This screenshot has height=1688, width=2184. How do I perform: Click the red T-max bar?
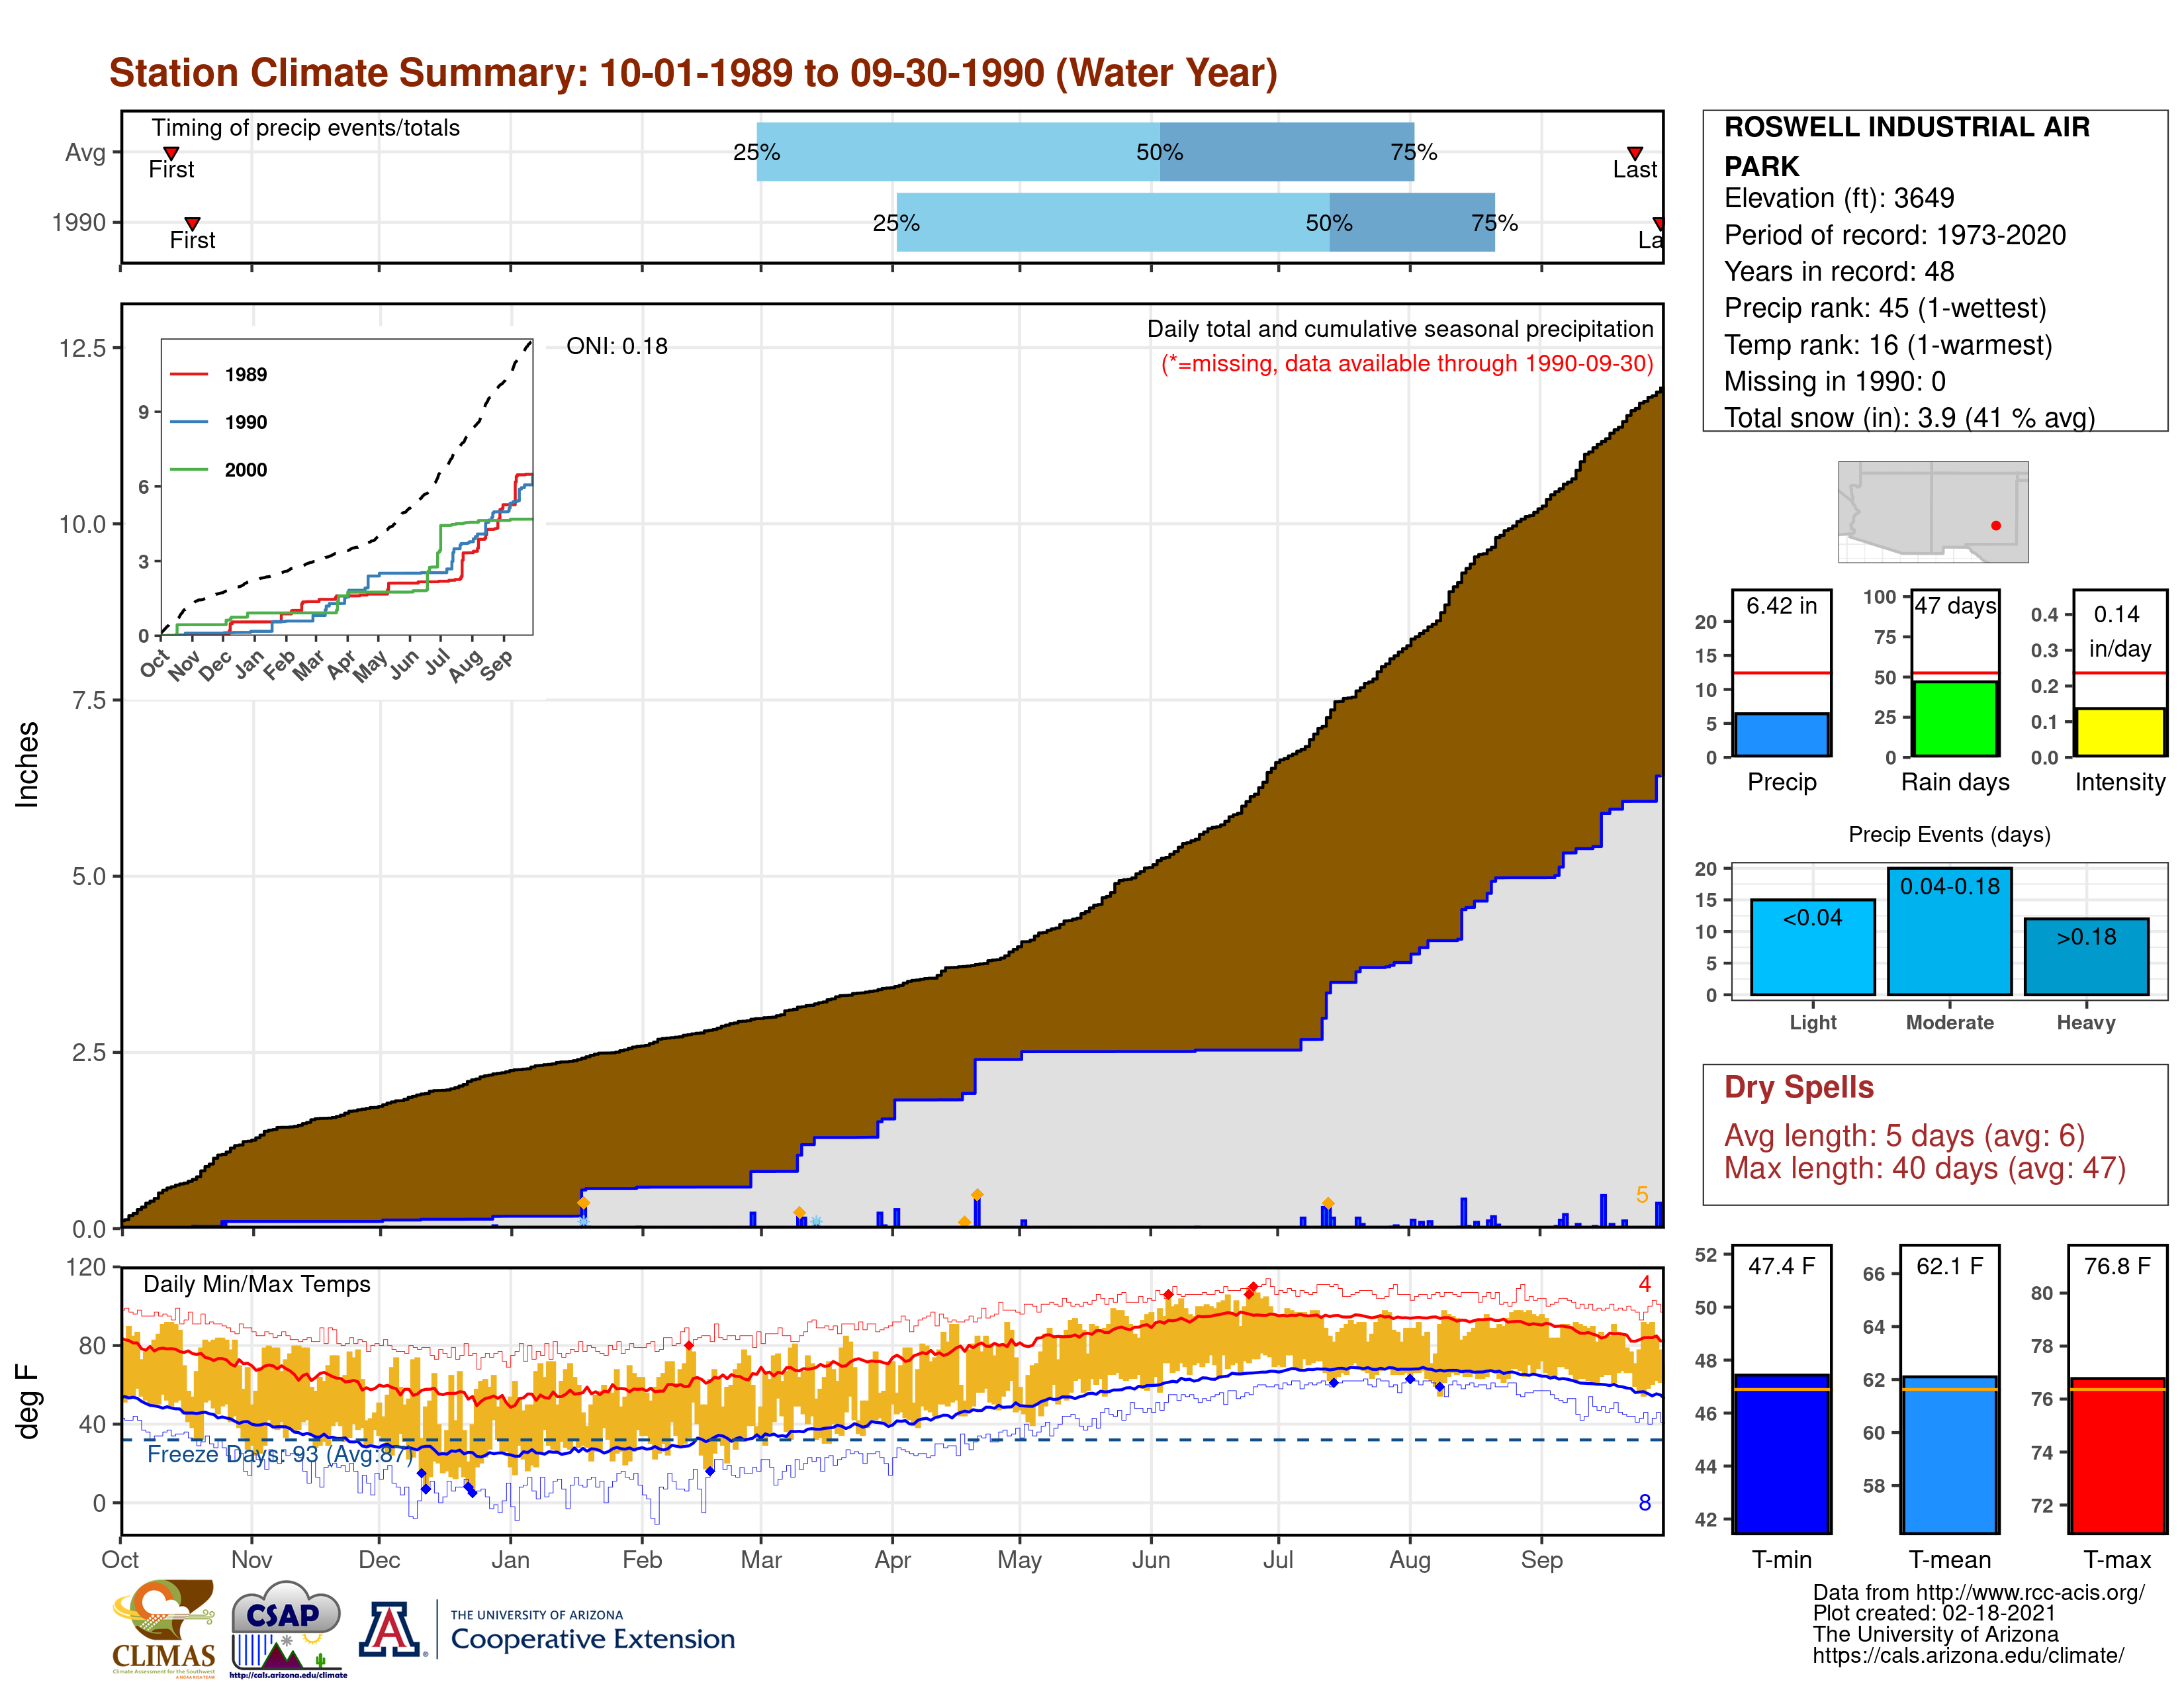coord(2118,1456)
